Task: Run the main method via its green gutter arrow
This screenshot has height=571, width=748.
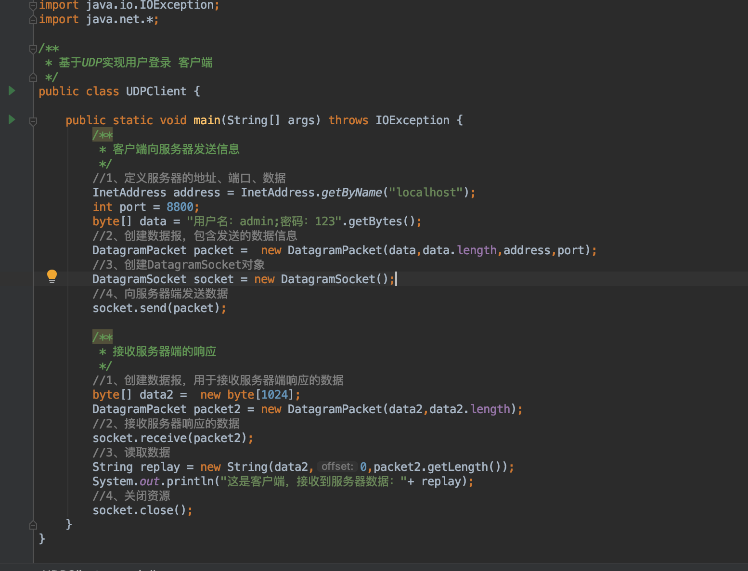Action: (x=12, y=120)
